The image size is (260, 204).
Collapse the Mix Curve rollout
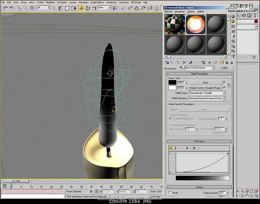199,141
